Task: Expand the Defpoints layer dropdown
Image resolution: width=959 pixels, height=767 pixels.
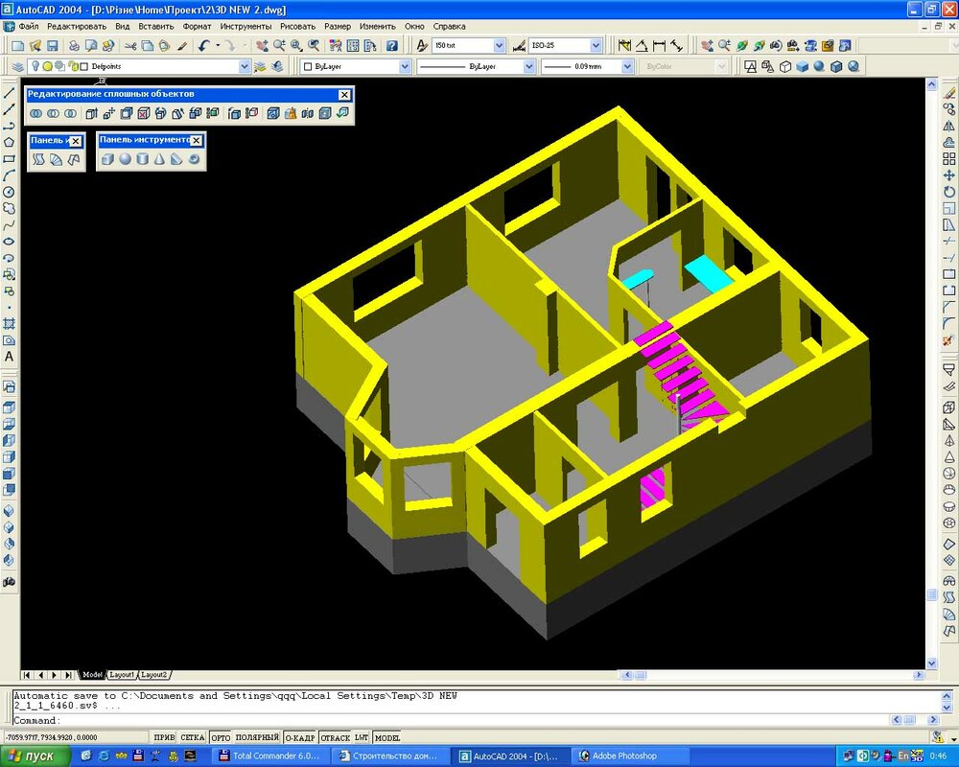Action: click(244, 66)
